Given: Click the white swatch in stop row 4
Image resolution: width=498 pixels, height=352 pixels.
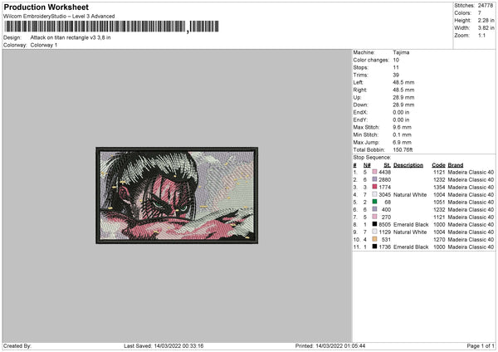Looking at the screenshot, I should (x=375, y=194).
